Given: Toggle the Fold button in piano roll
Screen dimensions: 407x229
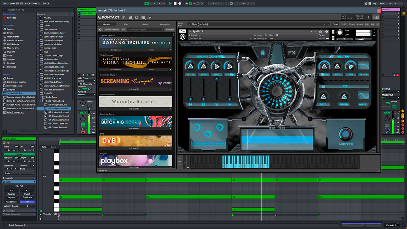Looking at the screenshot, I should click(x=44, y=147).
